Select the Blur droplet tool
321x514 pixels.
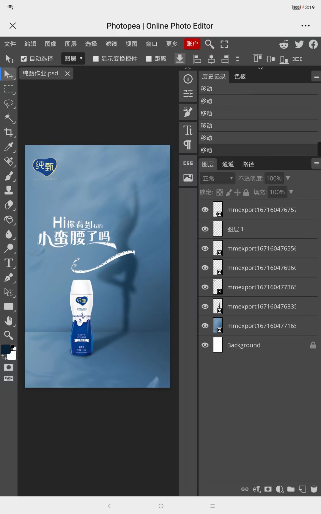click(9, 234)
